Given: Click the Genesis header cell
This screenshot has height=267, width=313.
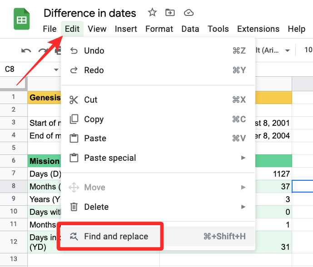Looking at the screenshot, I should pyautogui.click(x=45, y=97).
